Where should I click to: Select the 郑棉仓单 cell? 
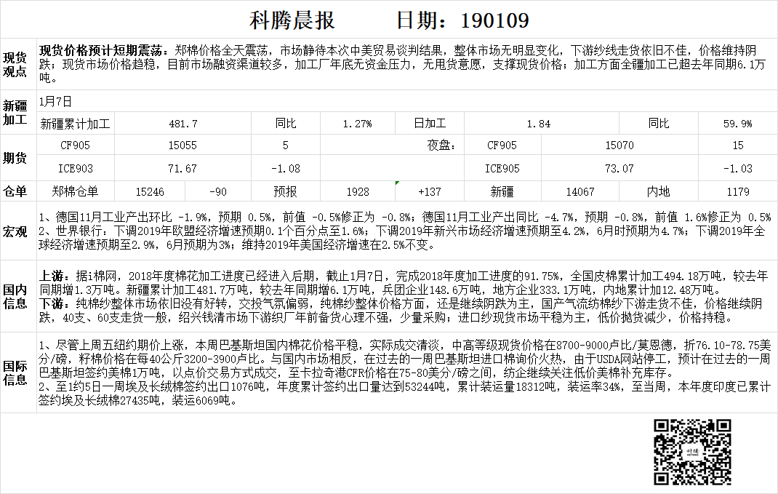point(75,191)
